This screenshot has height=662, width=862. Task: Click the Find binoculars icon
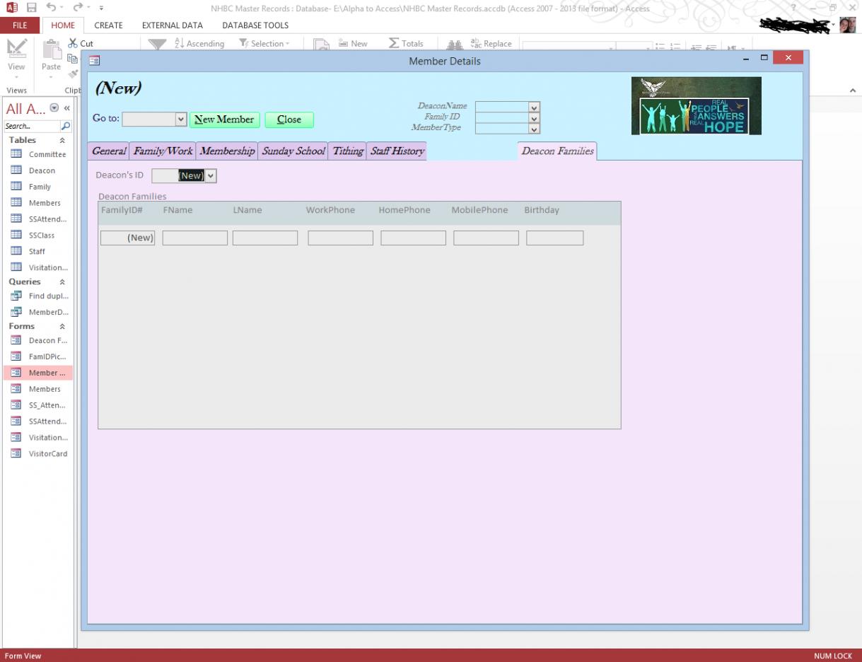453,45
